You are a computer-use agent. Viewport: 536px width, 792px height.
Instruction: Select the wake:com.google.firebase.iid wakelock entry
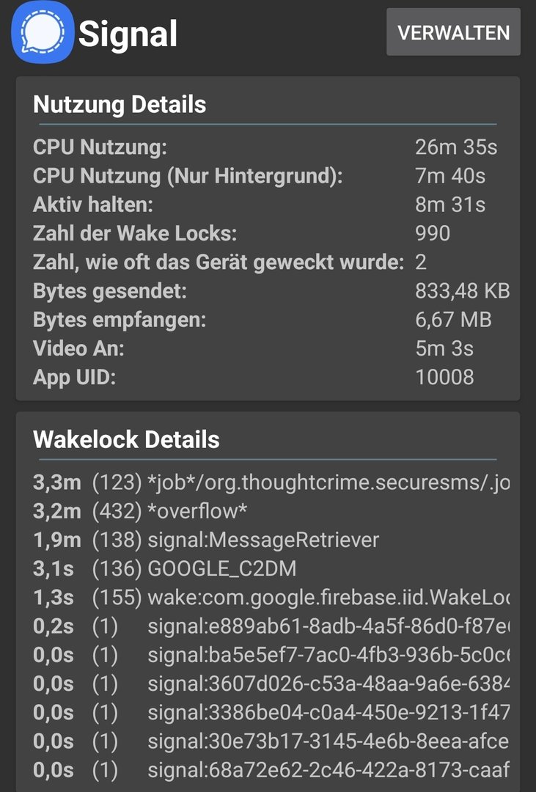[271, 598]
